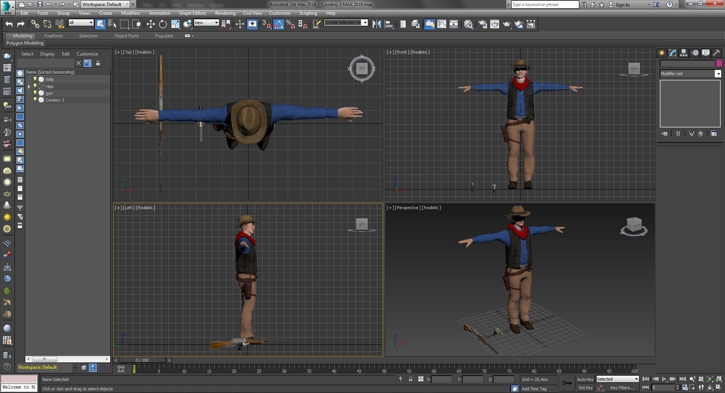Open the Scripting menu
The image size is (725, 393).
[x=308, y=13]
